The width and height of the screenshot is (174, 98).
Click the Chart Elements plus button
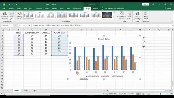[x=144, y=38]
